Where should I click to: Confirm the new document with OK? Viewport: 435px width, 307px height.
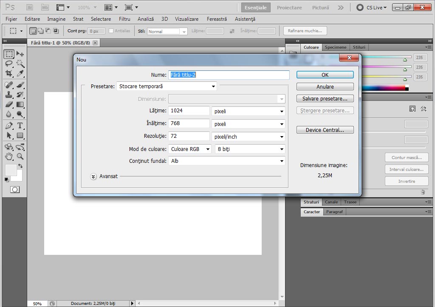pyautogui.click(x=325, y=75)
